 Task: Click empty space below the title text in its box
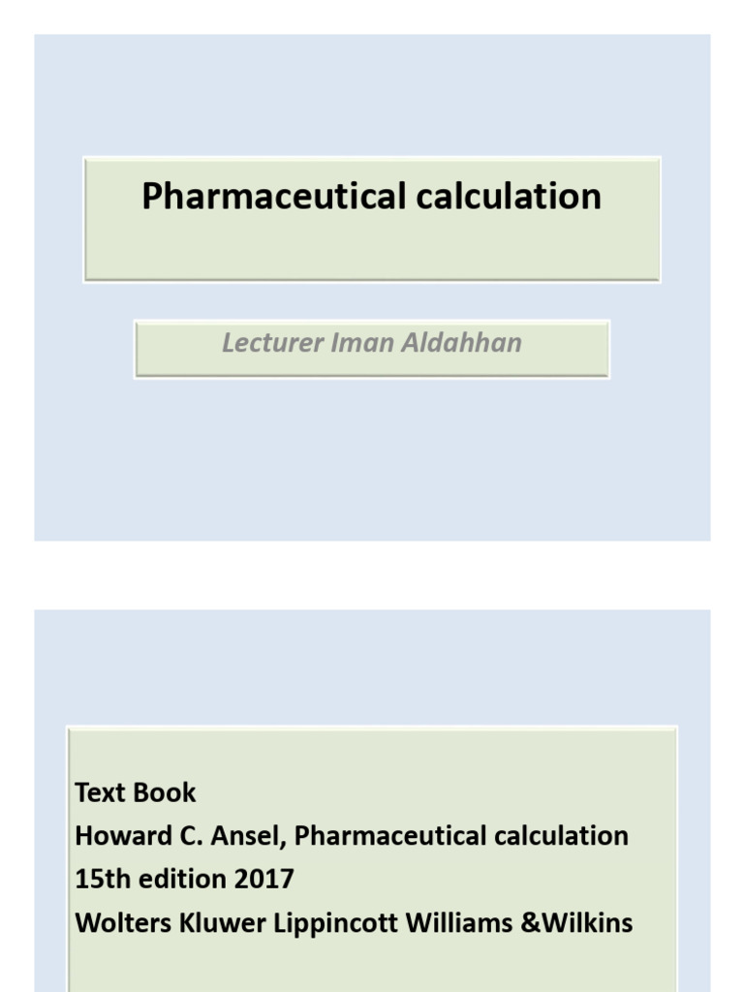click(x=372, y=250)
